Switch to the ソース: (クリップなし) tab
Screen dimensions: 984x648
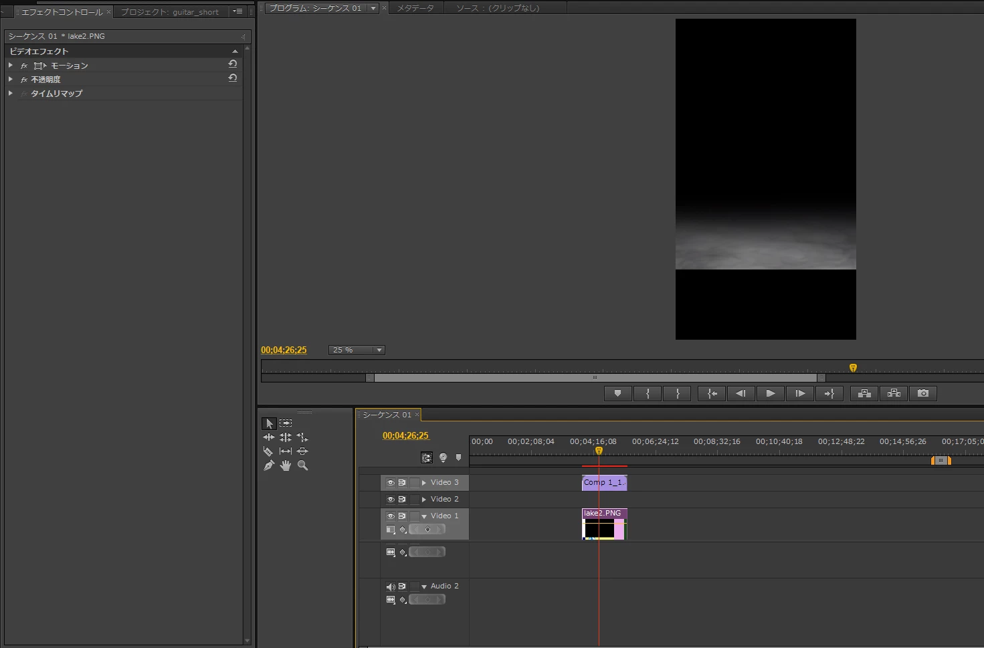[x=498, y=8]
